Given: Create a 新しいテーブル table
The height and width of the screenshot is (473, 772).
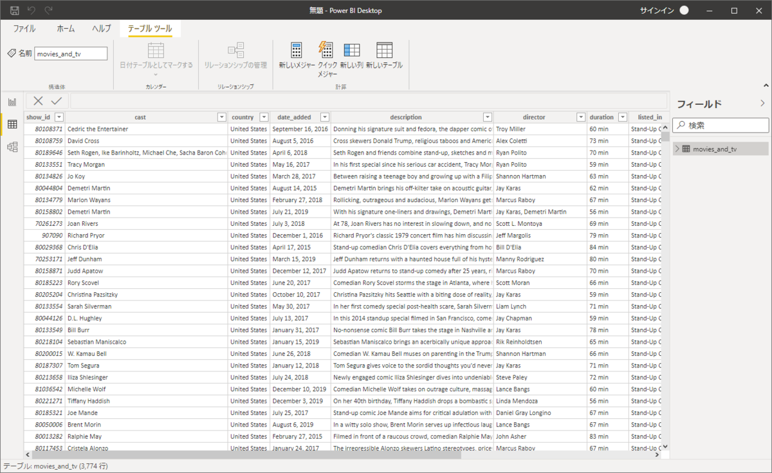Looking at the screenshot, I should point(384,50).
